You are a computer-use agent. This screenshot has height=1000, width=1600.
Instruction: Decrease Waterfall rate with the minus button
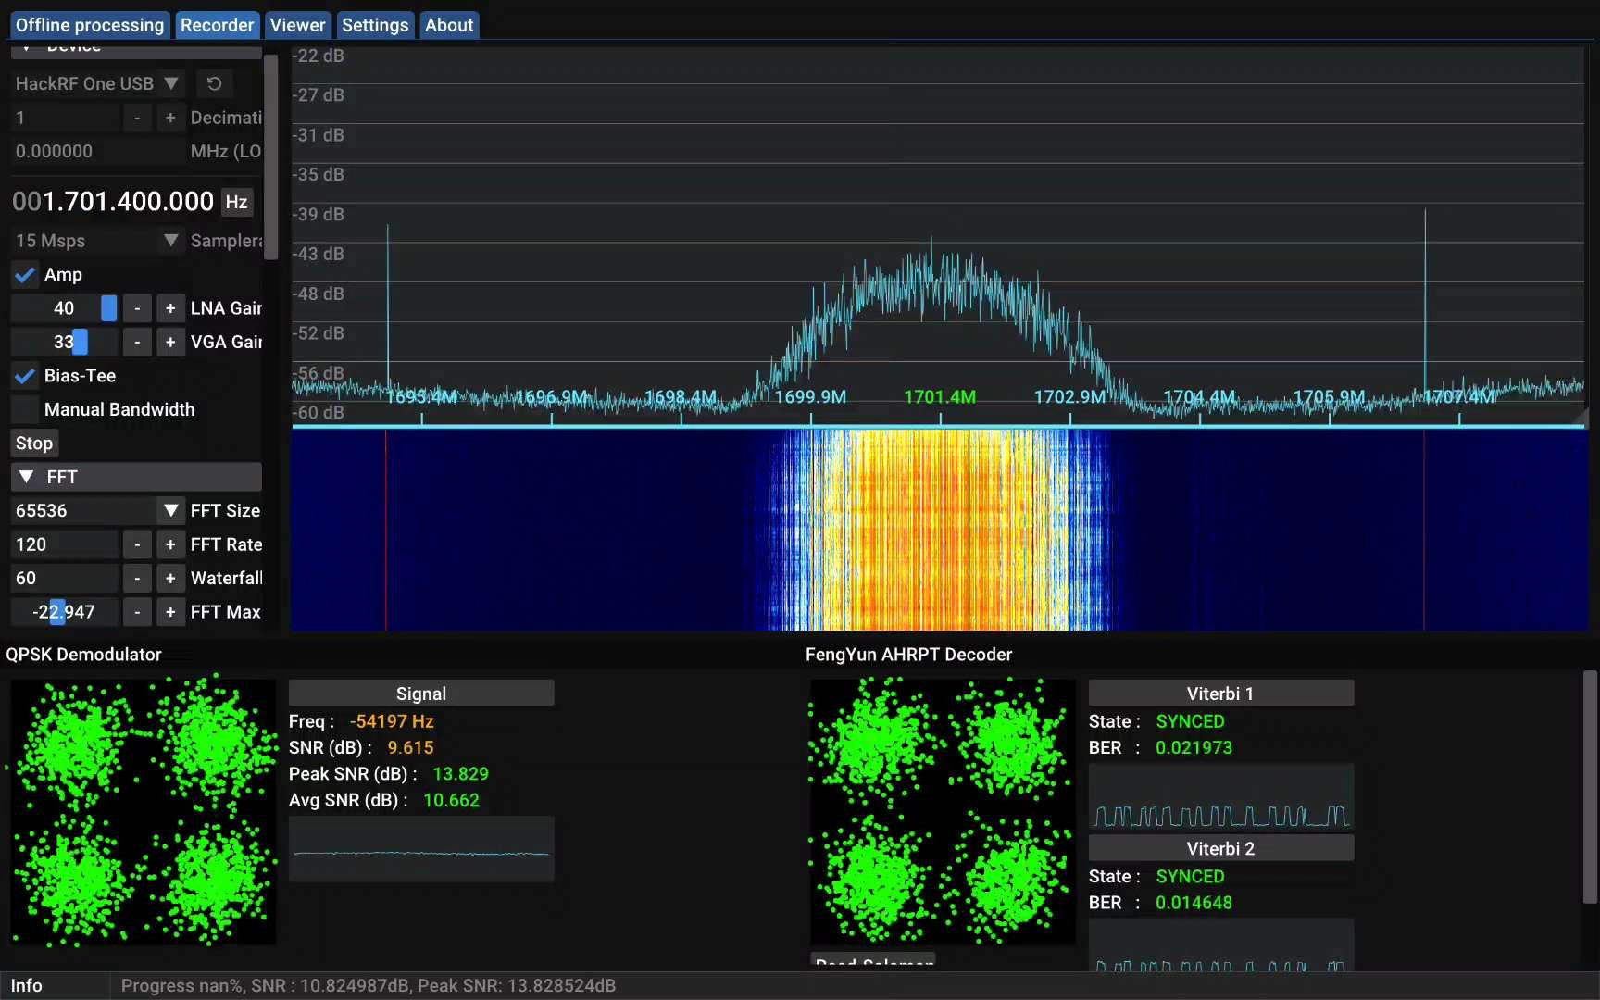point(137,578)
